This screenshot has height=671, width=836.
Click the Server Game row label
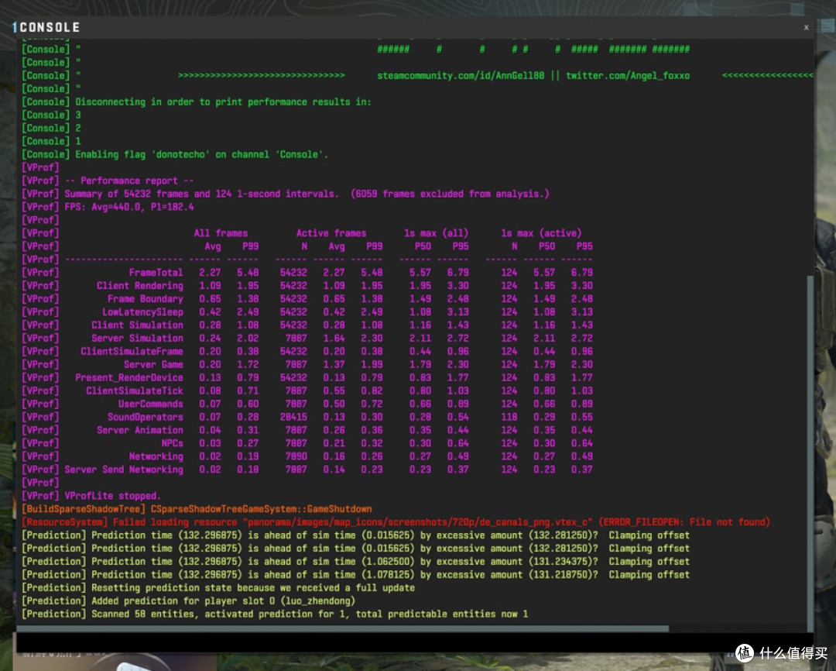tap(153, 365)
